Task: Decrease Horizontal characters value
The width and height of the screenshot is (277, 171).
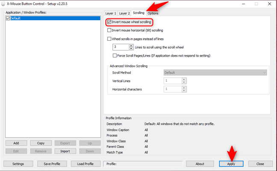Action: tap(184, 90)
